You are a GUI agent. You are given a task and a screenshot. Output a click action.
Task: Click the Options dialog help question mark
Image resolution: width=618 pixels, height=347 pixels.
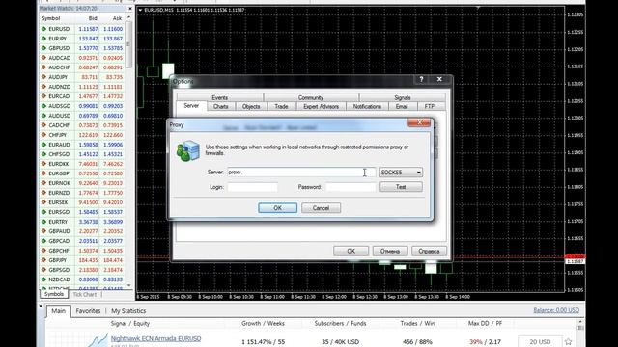pos(421,79)
